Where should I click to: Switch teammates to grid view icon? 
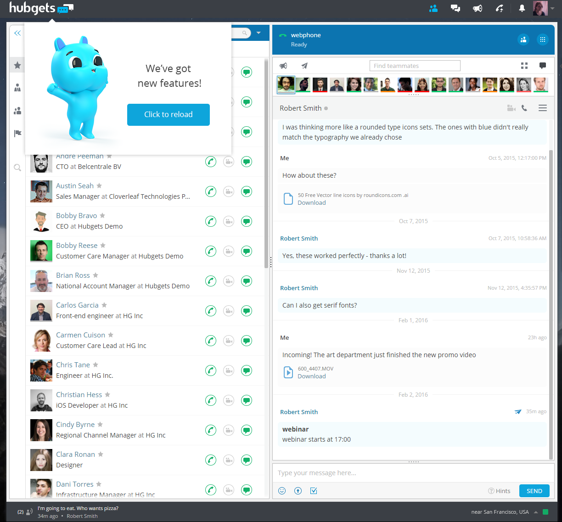524,66
